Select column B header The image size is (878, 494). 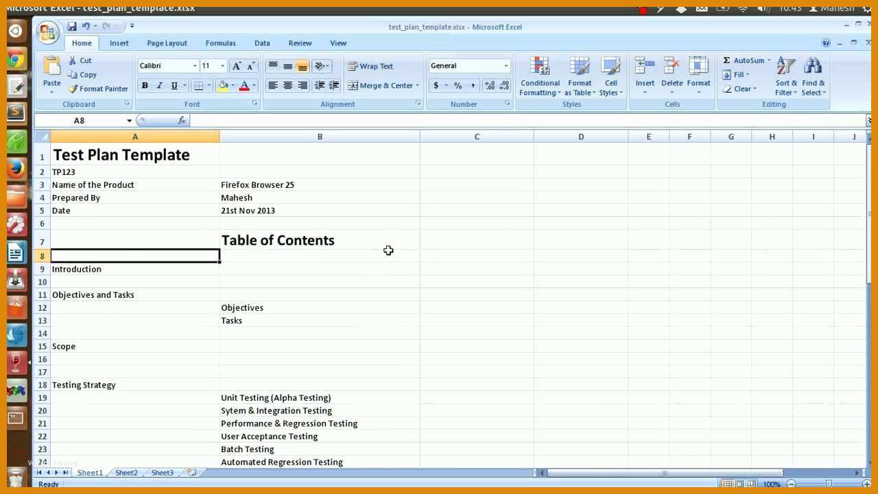320,137
